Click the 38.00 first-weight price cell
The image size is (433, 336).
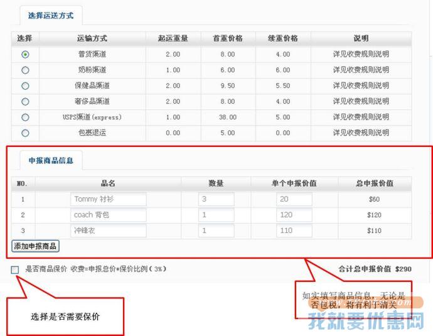tap(228, 117)
